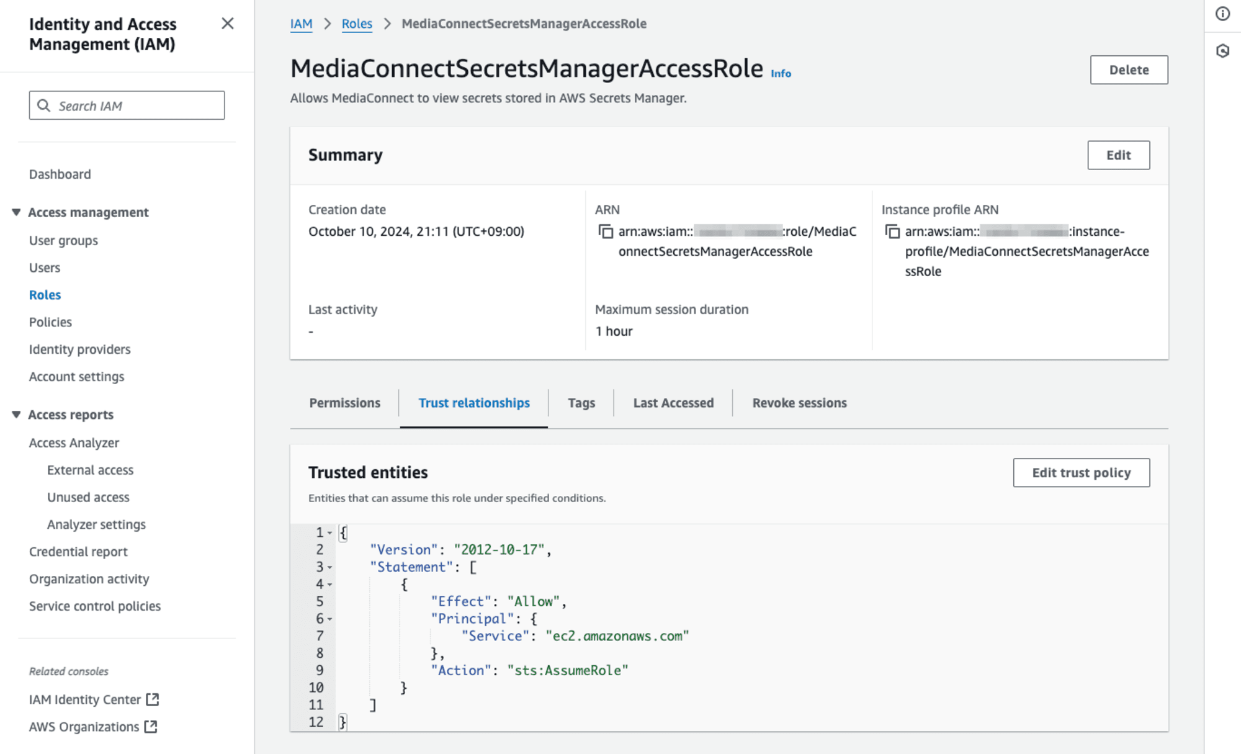Click the instance profile ARN text
Viewport: 1241px width, 754px height.
coord(1027,251)
